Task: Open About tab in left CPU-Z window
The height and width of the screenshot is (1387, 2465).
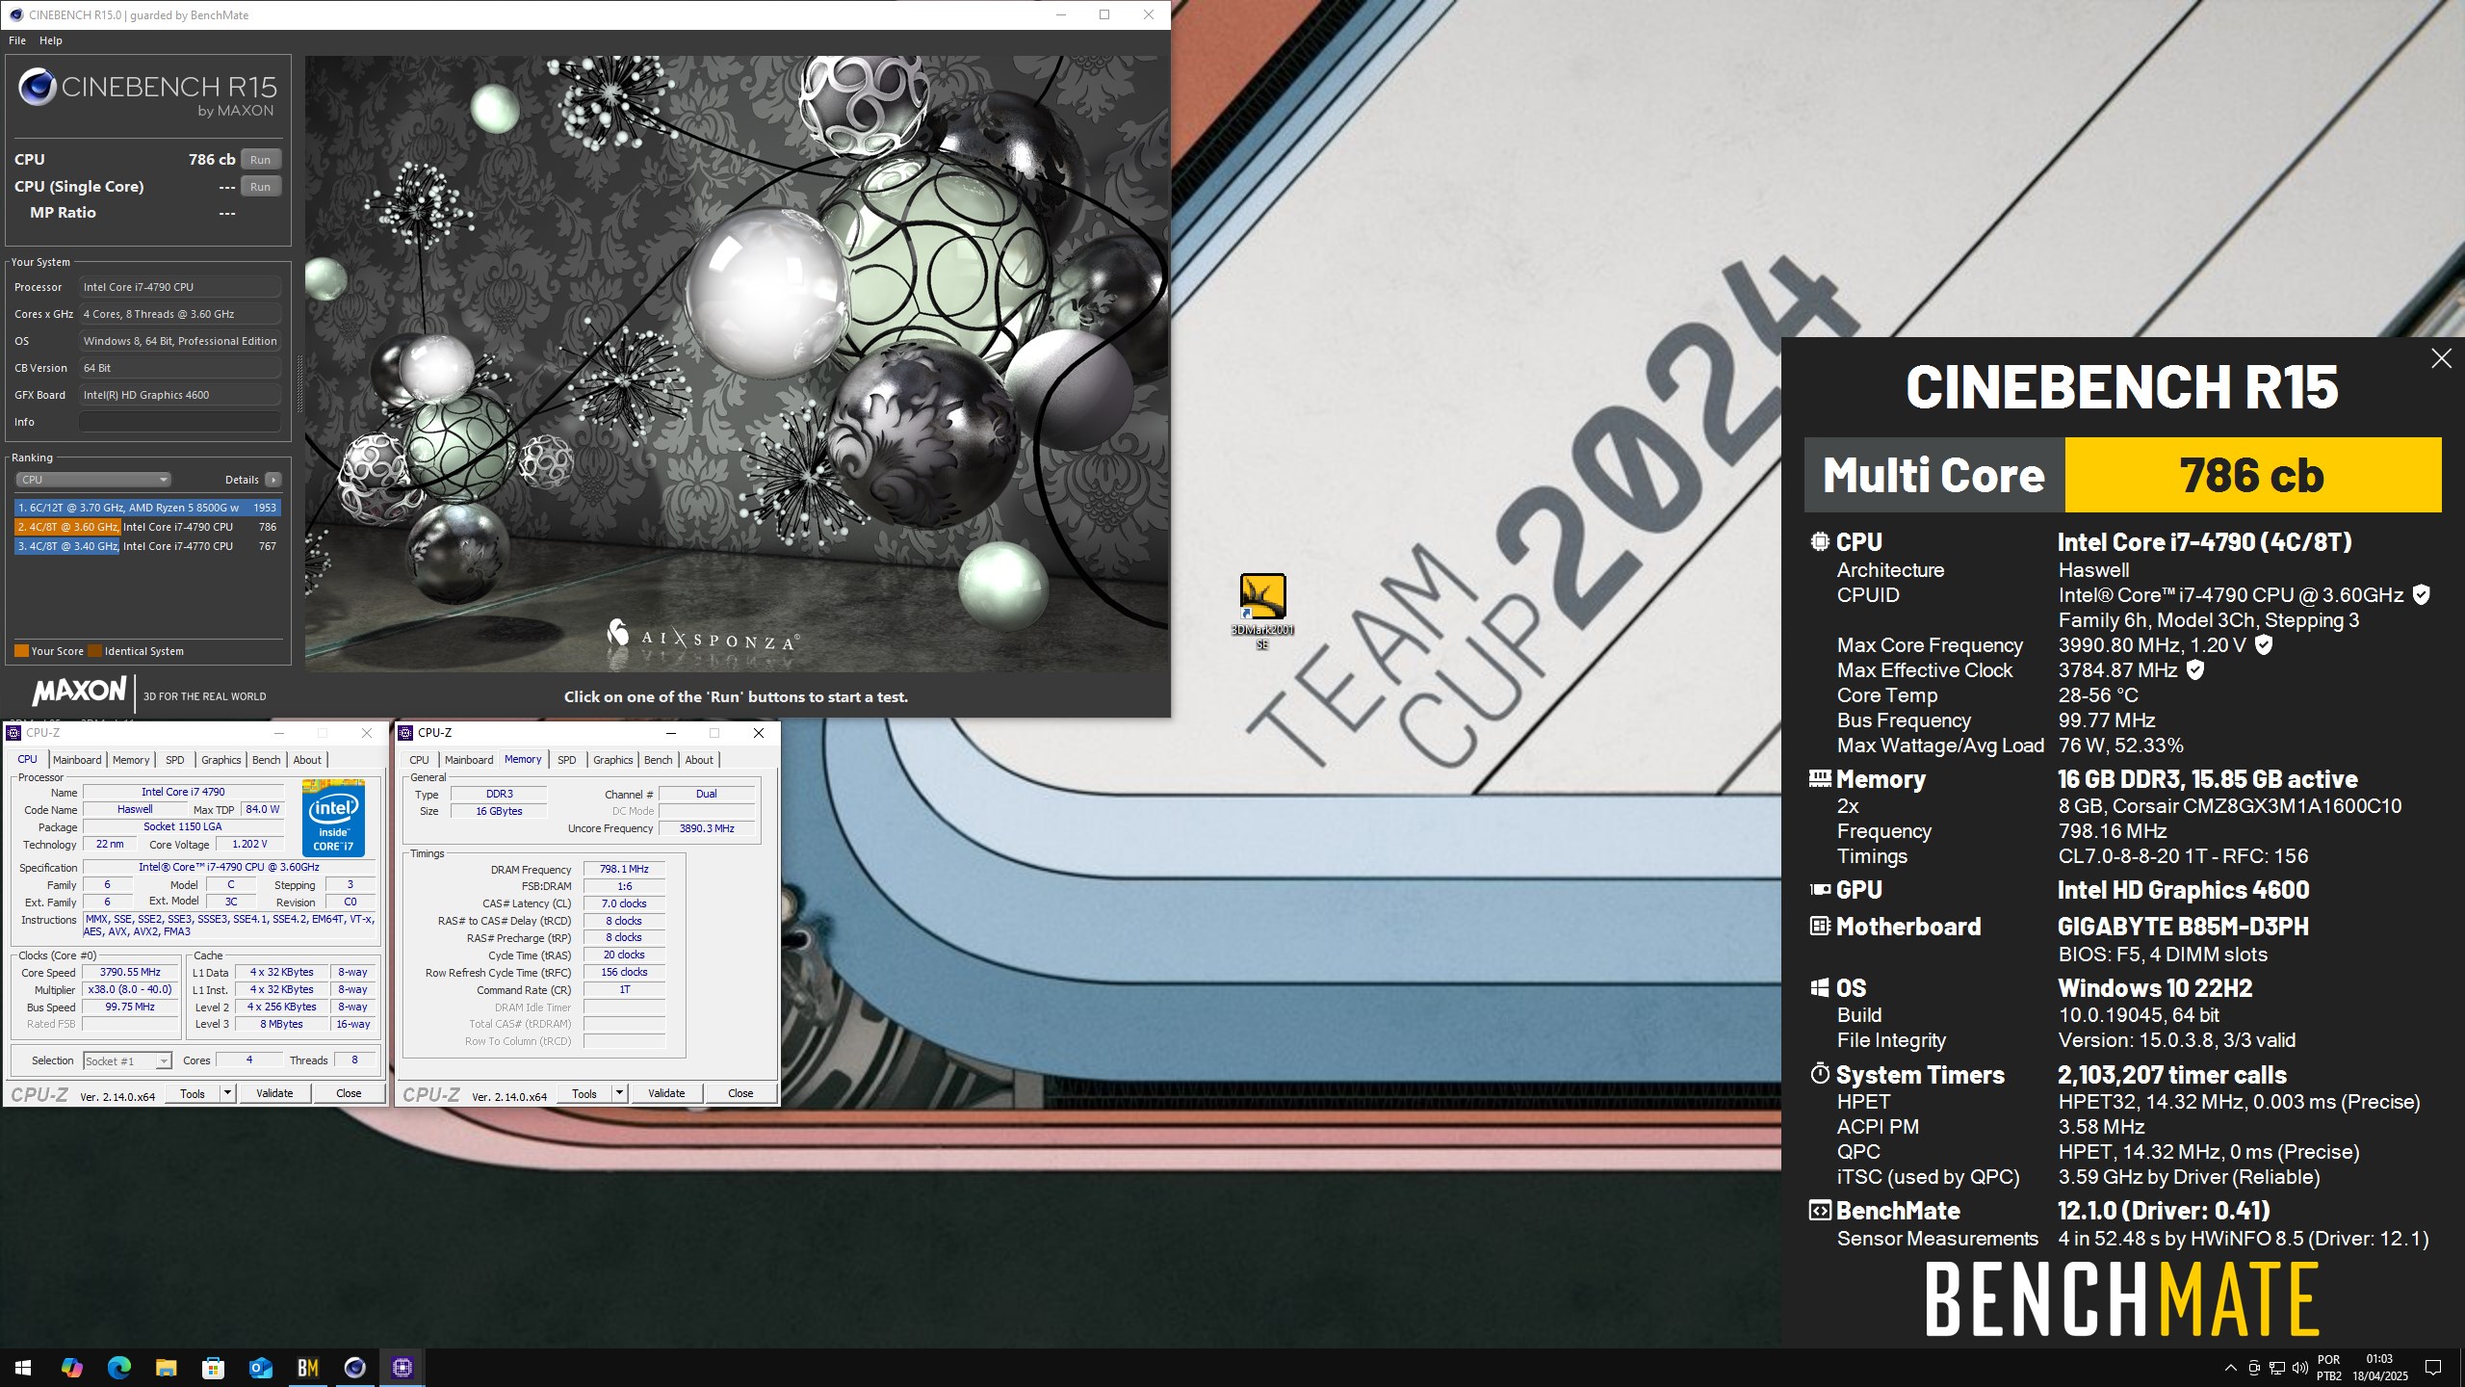Action: tap(307, 760)
